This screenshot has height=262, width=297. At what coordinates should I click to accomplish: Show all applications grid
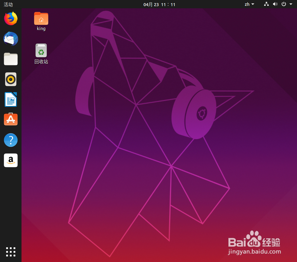[11, 252]
